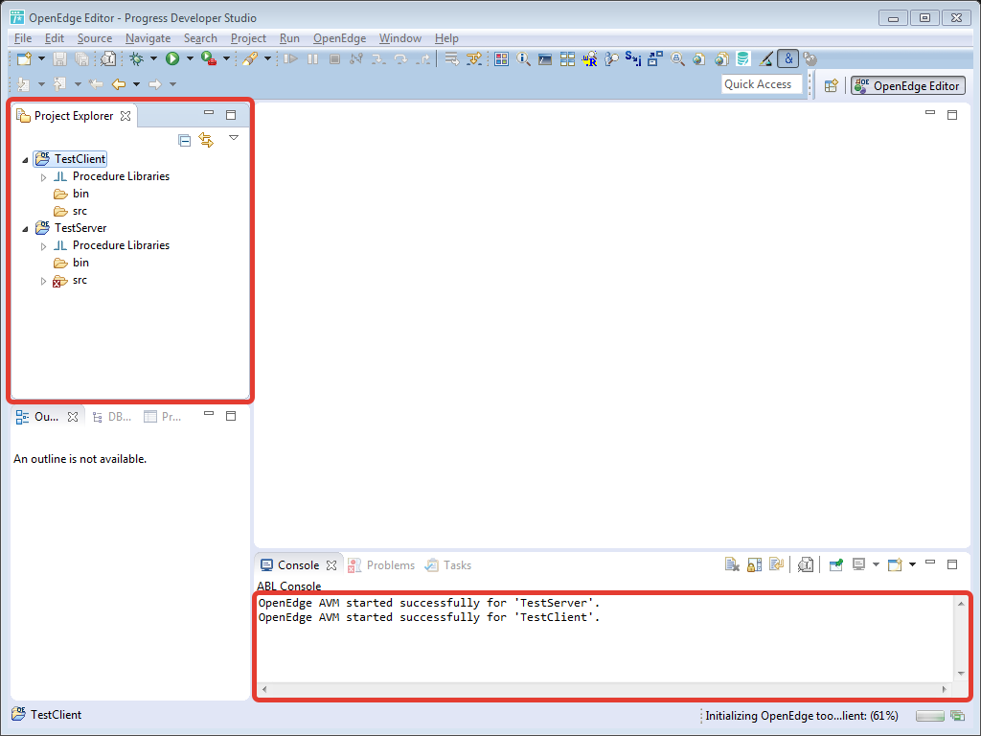Click the pen-and-ink editor icon
This screenshot has height=736, width=981.
coord(765,58)
